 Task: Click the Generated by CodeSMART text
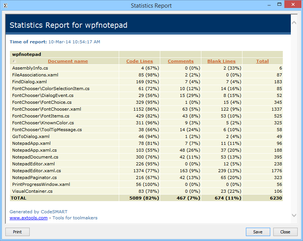38,212
